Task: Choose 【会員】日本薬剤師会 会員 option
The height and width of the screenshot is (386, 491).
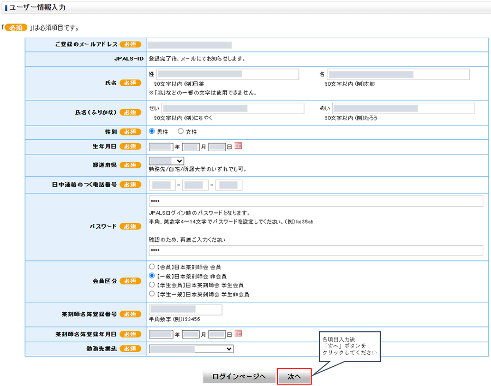Action: click(x=152, y=266)
